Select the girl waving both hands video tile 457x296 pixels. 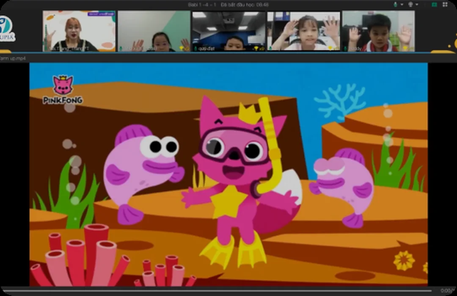(304, 31)
